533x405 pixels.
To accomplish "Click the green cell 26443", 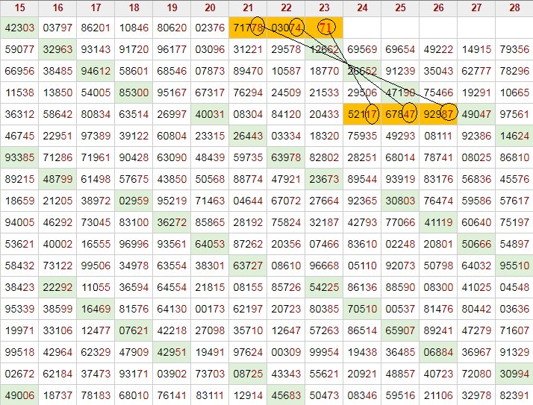I will tap(248, 136).
